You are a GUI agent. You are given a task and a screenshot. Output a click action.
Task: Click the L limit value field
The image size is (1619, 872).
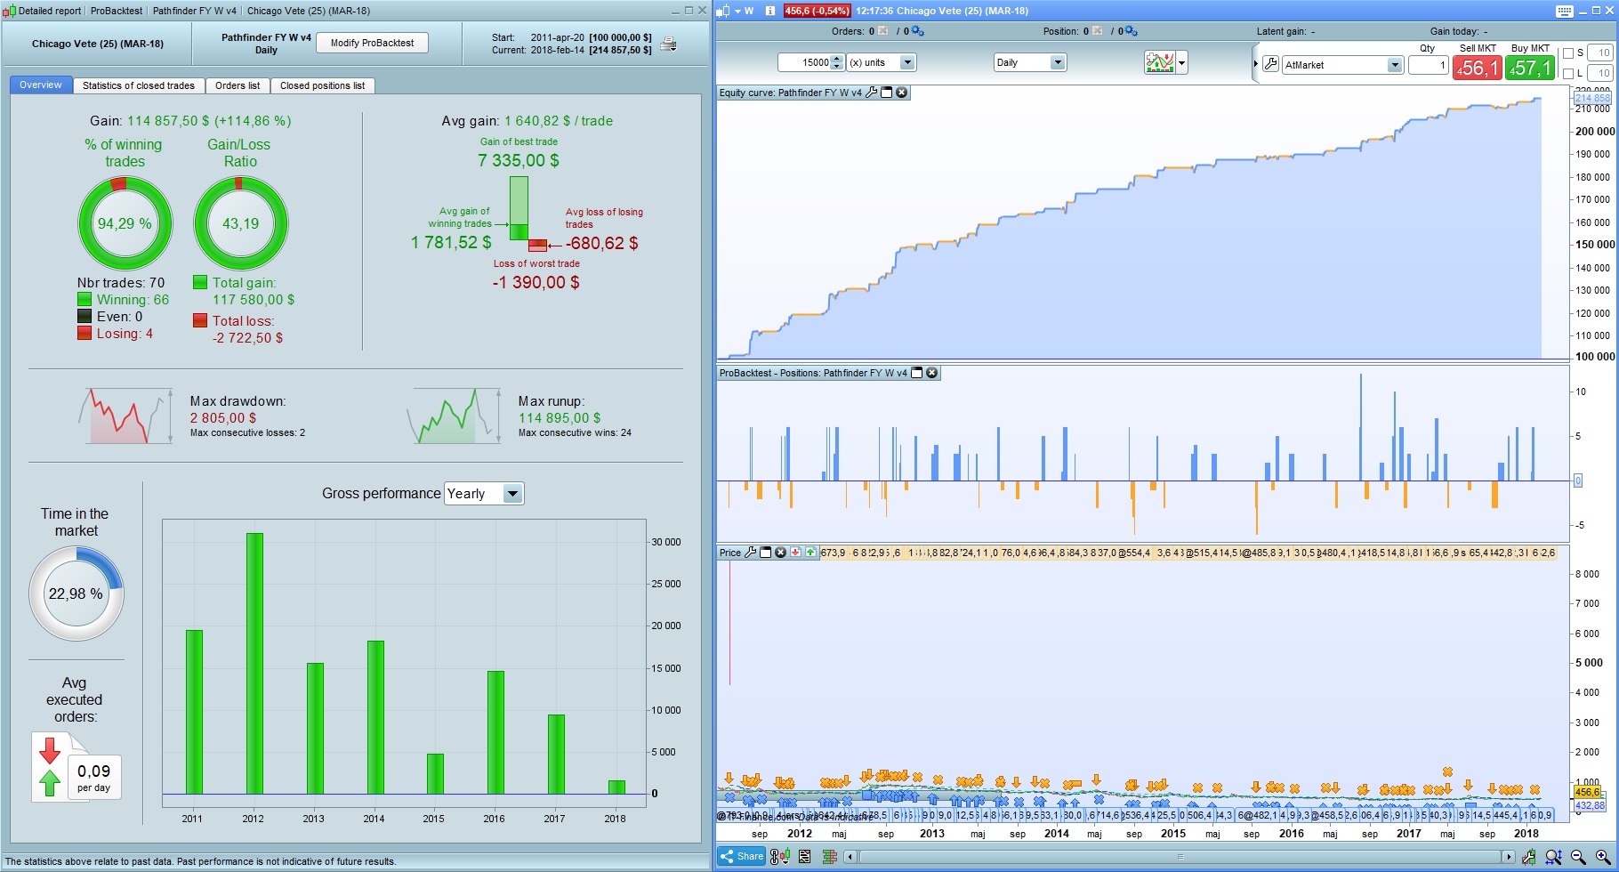pyautogui.click(x=1600, y=74)
